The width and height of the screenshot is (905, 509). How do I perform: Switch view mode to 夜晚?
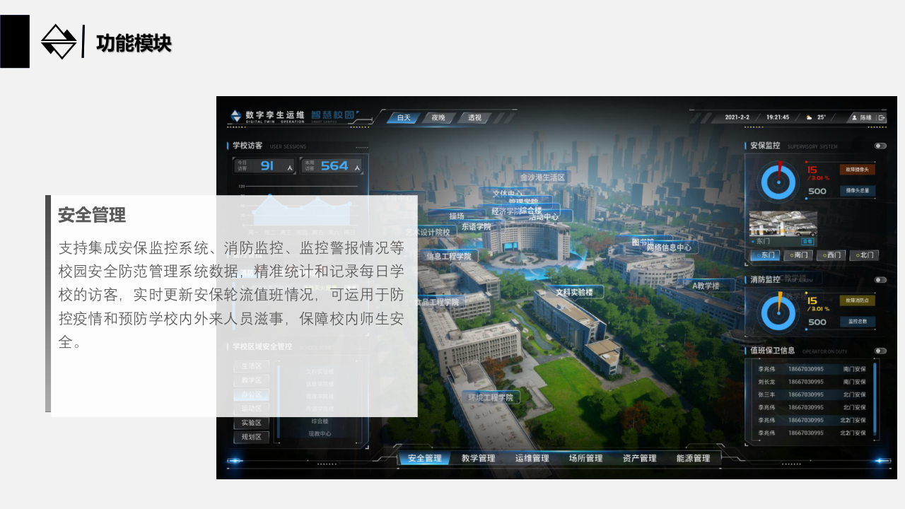[x=438, y=118]
